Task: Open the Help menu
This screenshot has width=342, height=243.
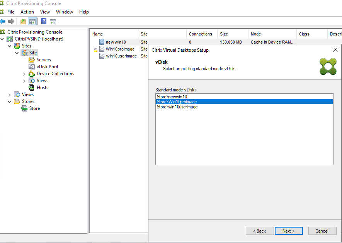Action: tap(84, 12)
